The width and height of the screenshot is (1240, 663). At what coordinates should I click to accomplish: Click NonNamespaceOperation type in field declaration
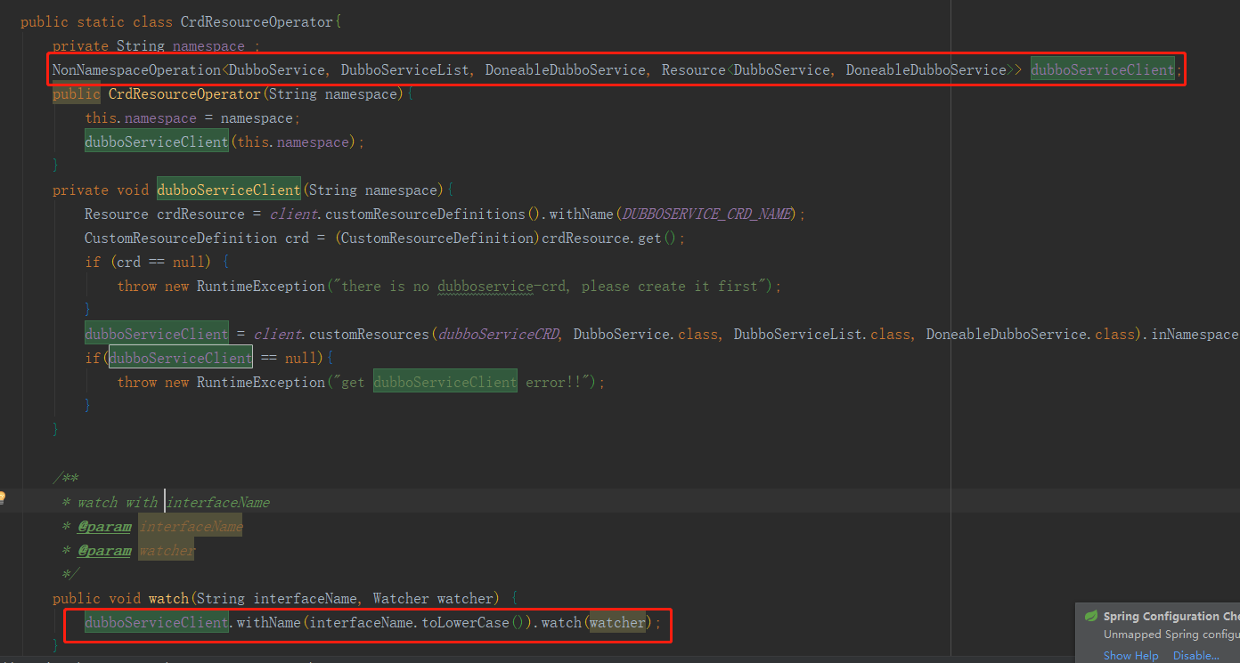[x=136, y=69]
